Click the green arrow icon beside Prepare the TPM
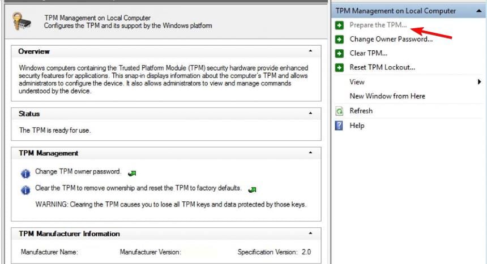Screen dimensions: 487x264 click(x=339, y=25)
